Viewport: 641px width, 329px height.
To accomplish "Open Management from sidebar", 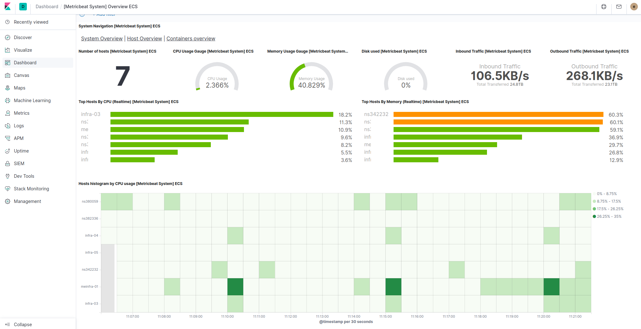I will click(27, 201).
